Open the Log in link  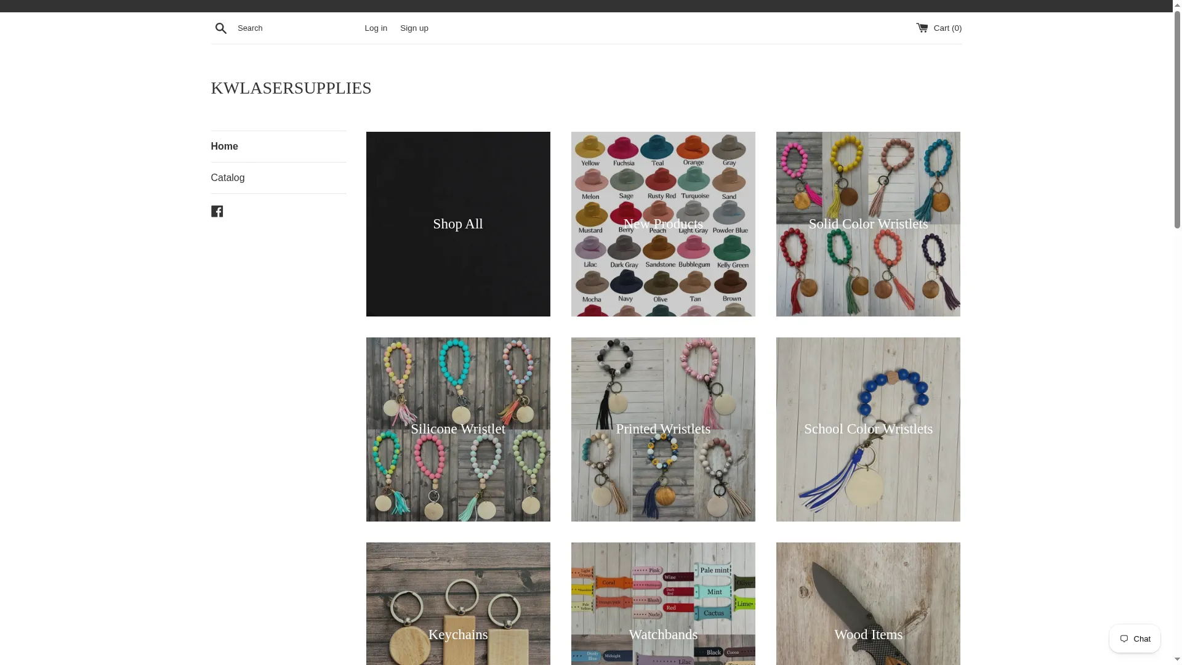pos(376,28)
